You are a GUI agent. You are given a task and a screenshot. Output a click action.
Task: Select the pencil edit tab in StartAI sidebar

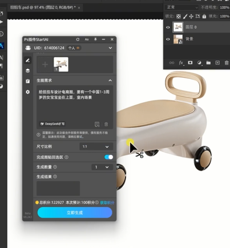28,61
